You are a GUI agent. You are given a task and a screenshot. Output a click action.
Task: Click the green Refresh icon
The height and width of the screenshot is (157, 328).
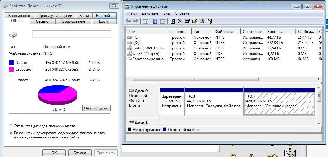coord(172,21)
